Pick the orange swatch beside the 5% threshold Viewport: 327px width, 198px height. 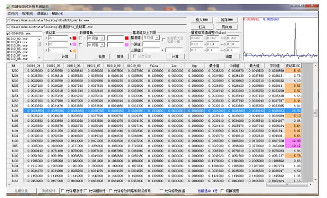74,51
